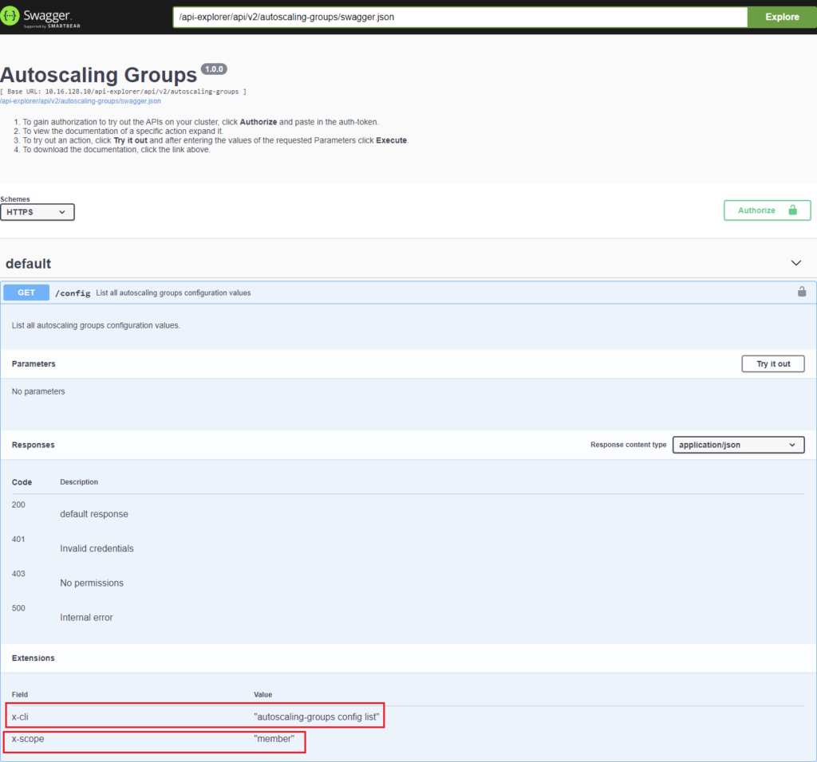This screenshot has height=762, width=817.
Task: Click the No permissions description
Action: point(92,583)
